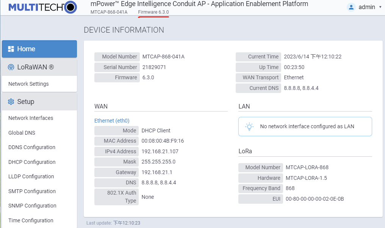Open the admin dropdown arrow

[x=380, y=7]
